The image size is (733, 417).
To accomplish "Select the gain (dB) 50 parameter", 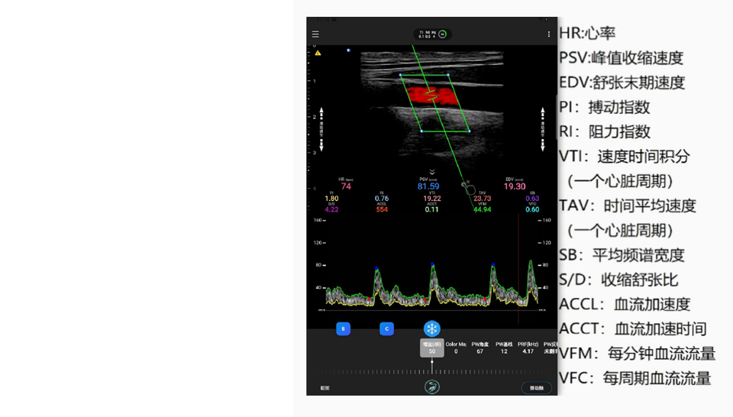I will click(432, 347).
